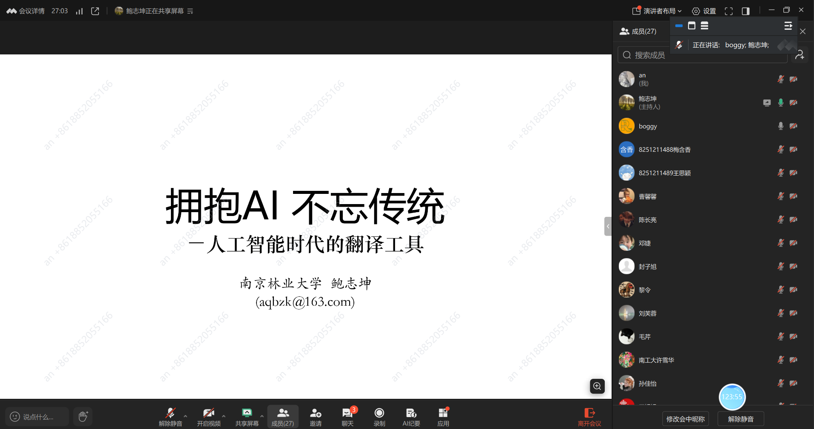The height and width of the screenshot is (429, 814).
Task: Toggle full screen mode icon
Action: [x=729, y=11]
